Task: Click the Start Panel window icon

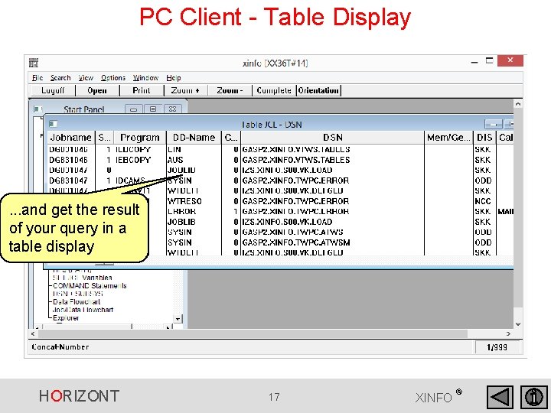Action: (x=37, y=109)
